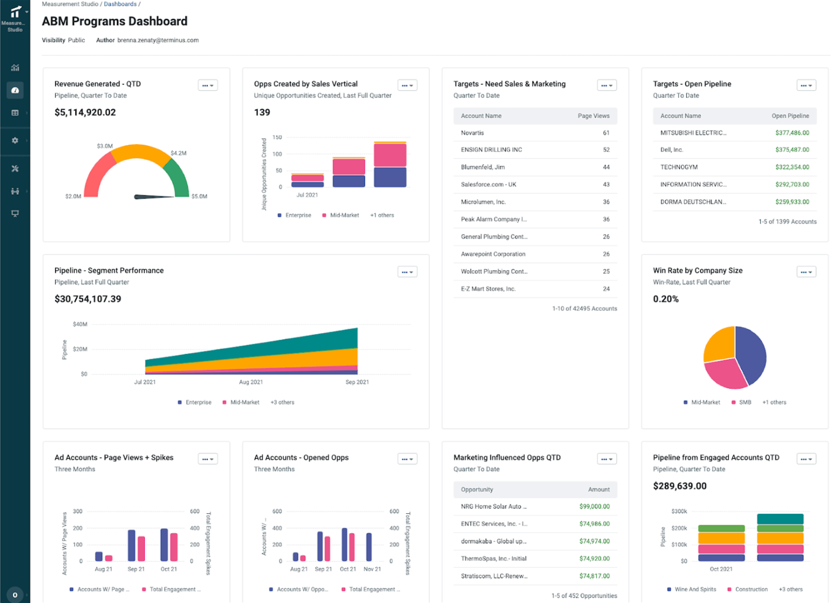This screenshot has height=603, width=831.
Task: Click the round user avatar at sidebar bottom
Action: (x=15, y=594)
